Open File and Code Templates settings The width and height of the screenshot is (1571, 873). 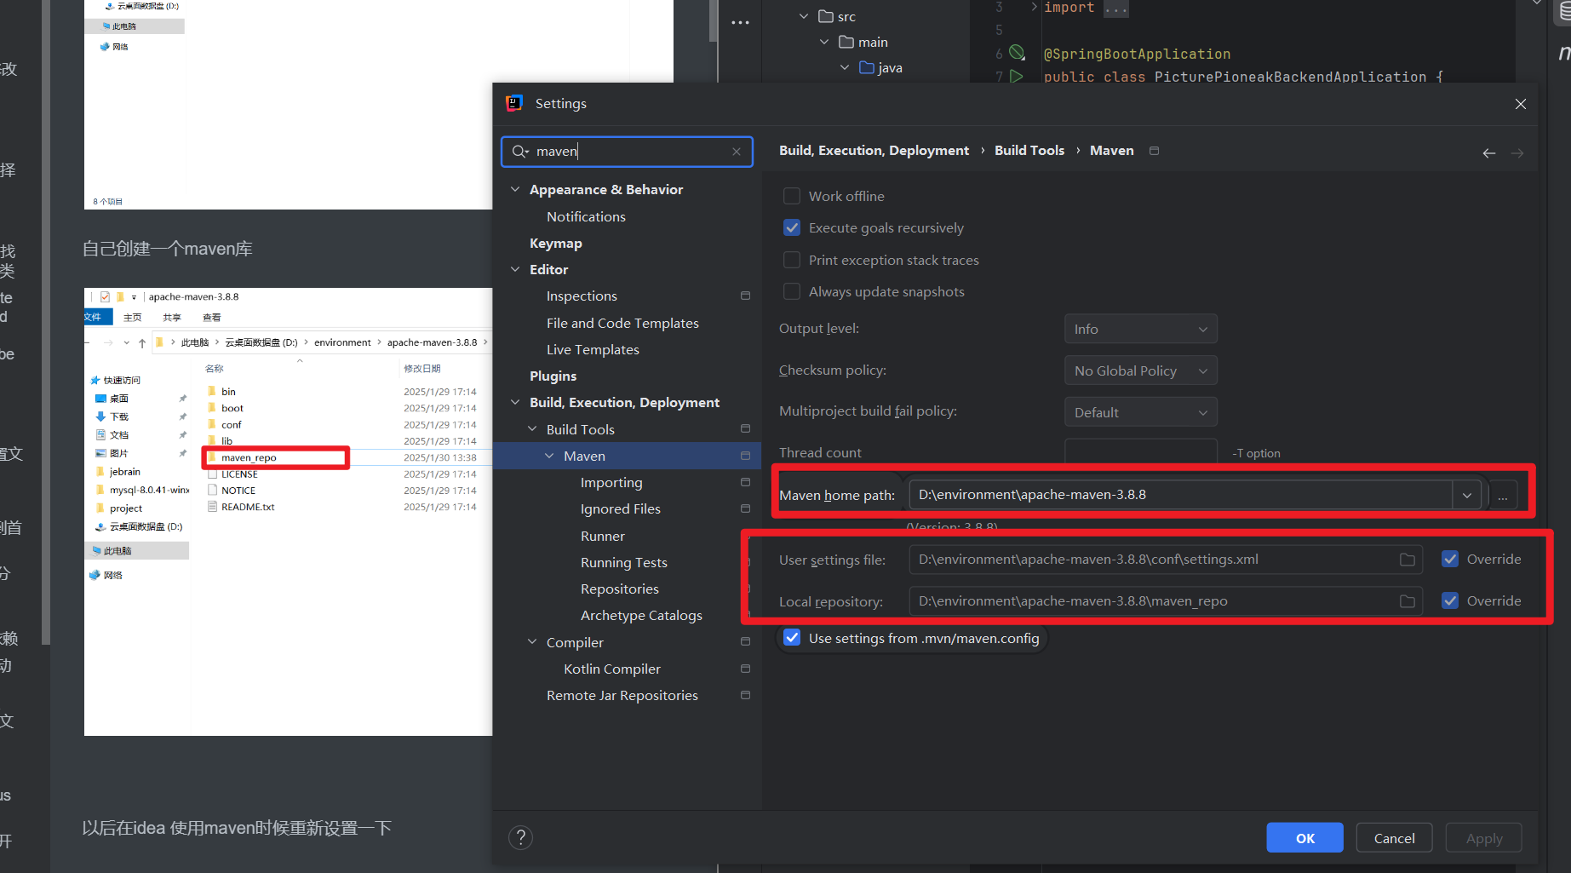[x=622, y=324]
